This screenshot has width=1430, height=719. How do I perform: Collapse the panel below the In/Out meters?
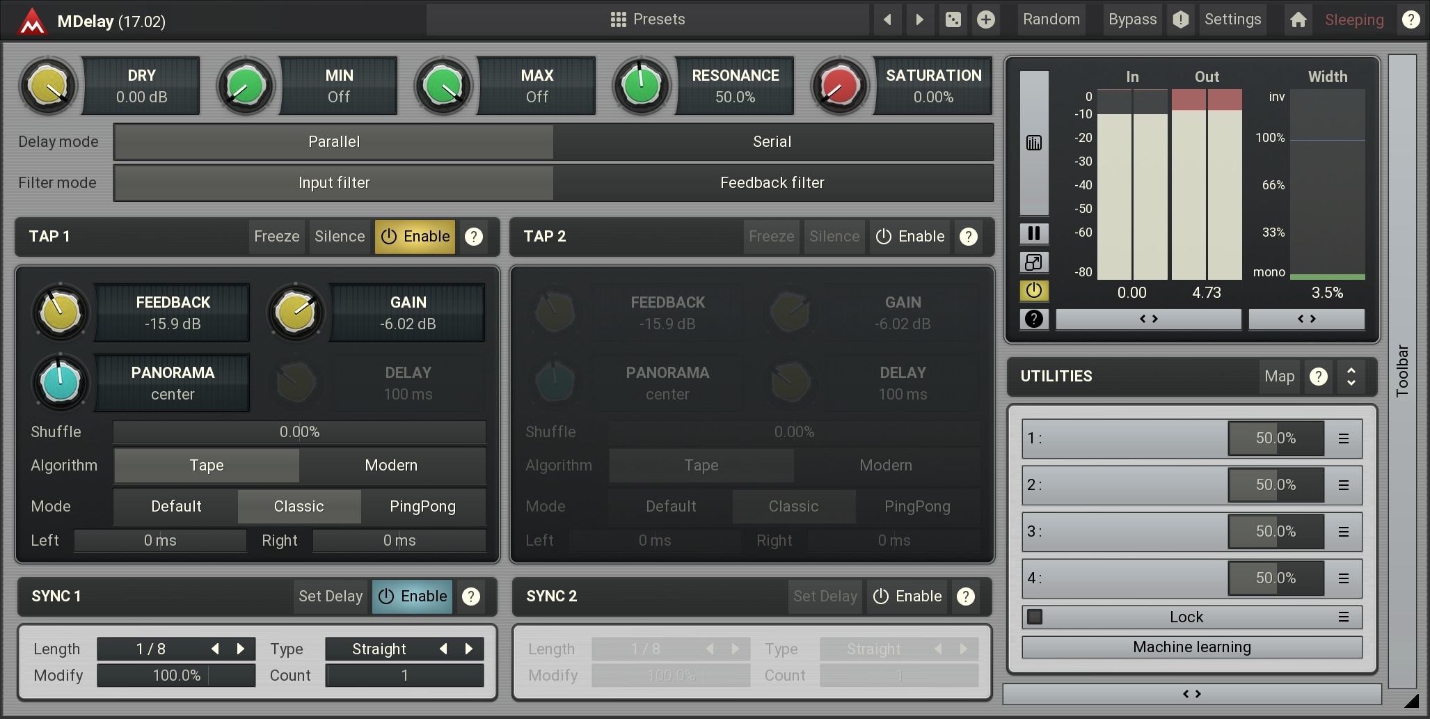(1148, 319)
